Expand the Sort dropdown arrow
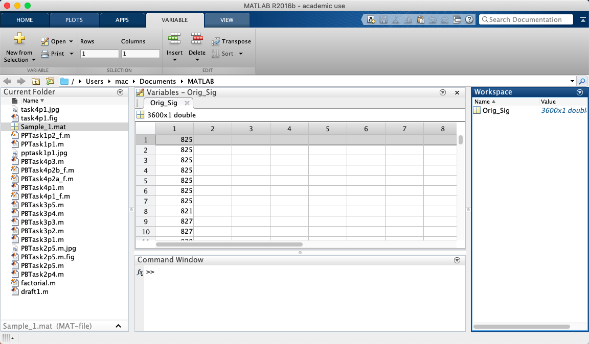The height and width of the screenshot is (344, 589). tap(240, 53)
